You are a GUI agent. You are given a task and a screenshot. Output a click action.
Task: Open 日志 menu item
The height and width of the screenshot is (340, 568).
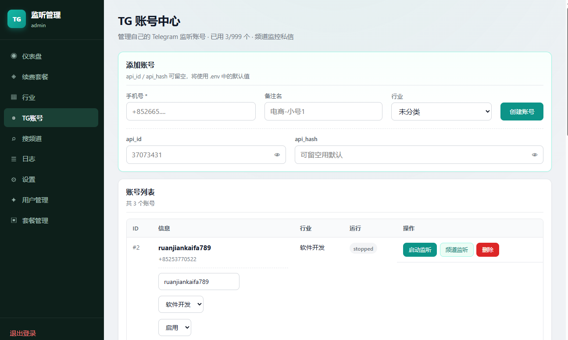(51, 159)
